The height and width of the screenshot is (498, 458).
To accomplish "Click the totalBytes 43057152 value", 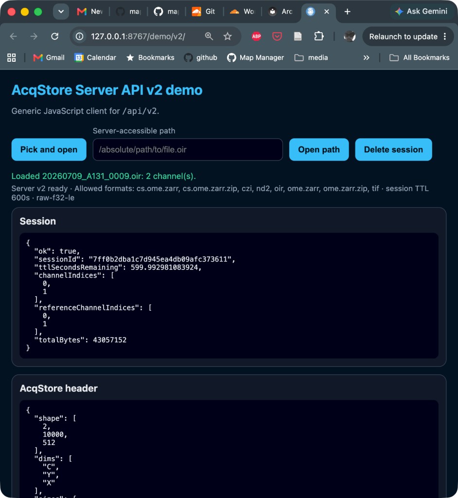I will coord(109,340).
